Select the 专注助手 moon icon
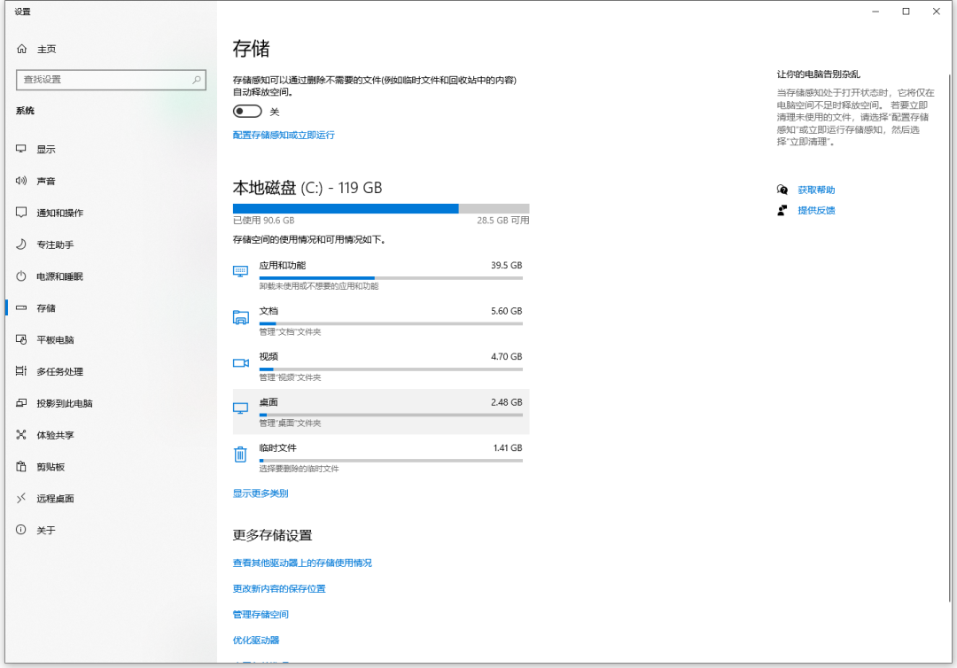This screenshot has width=957, height=668. [21, 245]
